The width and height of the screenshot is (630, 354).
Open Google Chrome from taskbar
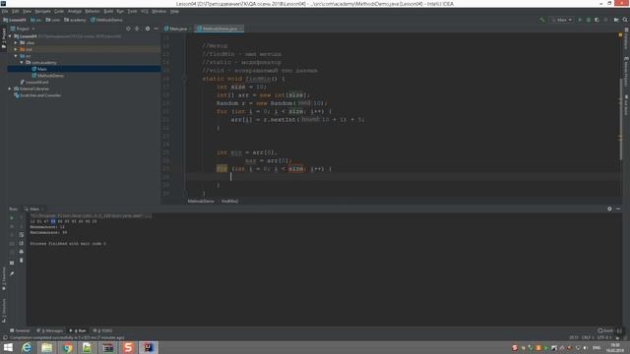(x=68, y=347)
